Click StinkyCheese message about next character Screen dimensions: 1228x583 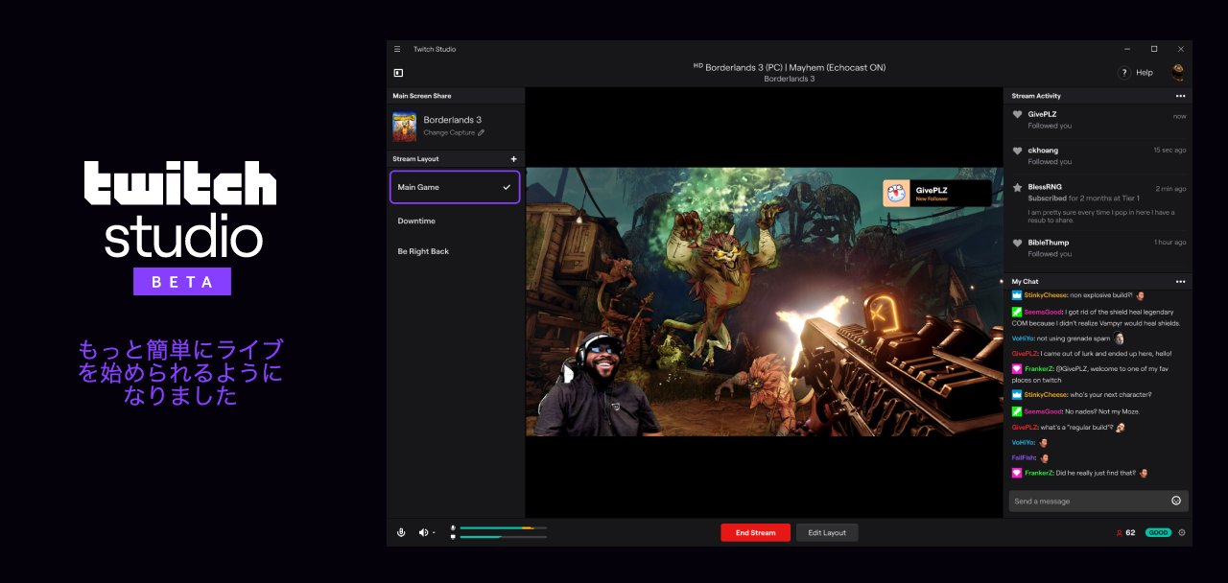point(1082,394)
